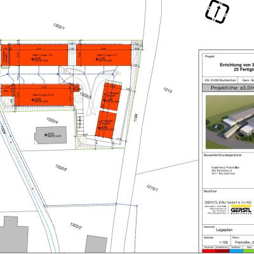Click the Lageplan plan title text
The width and height of the screenshot is (254, 254).
click(x=224, y=230)
